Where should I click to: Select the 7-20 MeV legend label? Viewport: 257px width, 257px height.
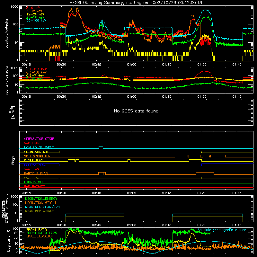35,79
